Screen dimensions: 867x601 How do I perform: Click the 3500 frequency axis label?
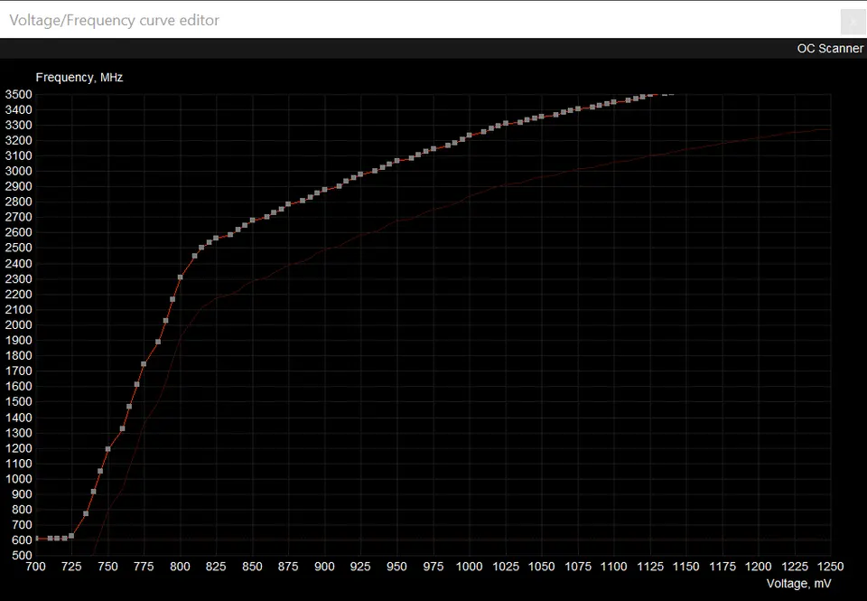pos(18,95)
